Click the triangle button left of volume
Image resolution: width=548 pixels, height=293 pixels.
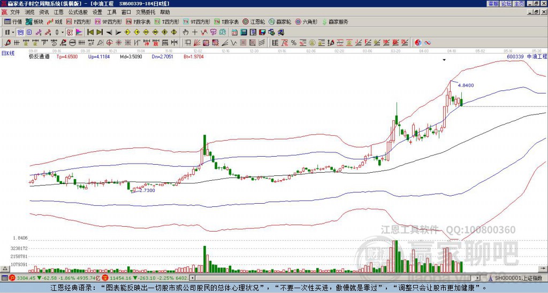pyautogui.click(x=5, y=268)
